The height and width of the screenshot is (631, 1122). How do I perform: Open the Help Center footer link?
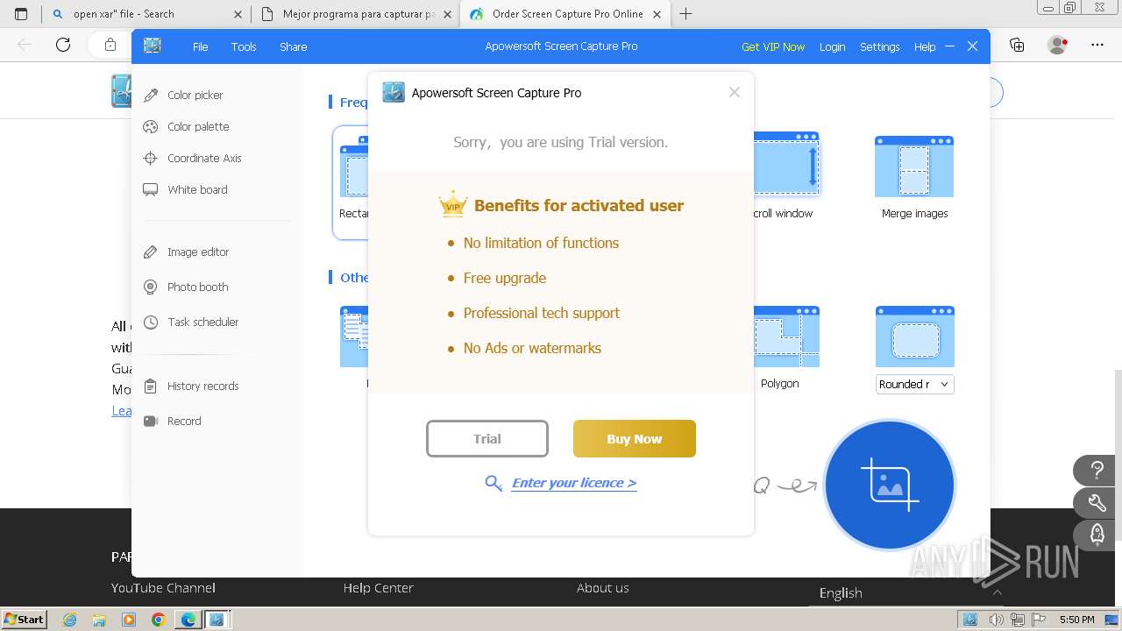point(378,588)
